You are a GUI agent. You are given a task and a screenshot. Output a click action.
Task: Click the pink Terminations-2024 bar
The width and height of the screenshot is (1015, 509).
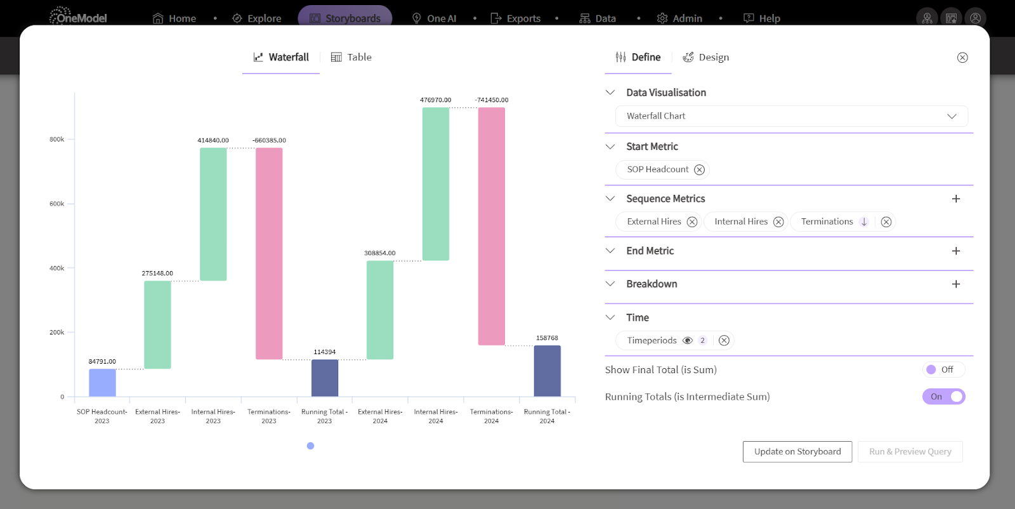tap(492, 227)
